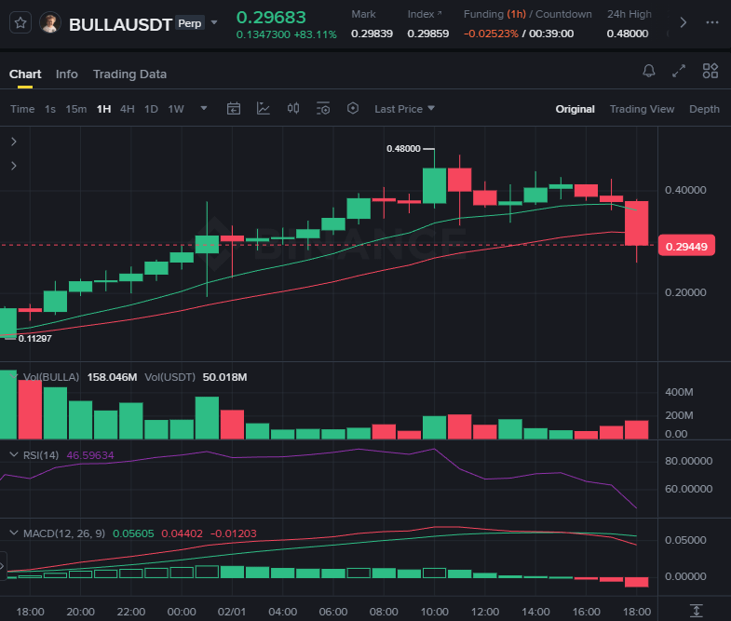Viewport: 731px width, 621px height.
Task: Switch to Trading View chart
Action: point(642,109)
